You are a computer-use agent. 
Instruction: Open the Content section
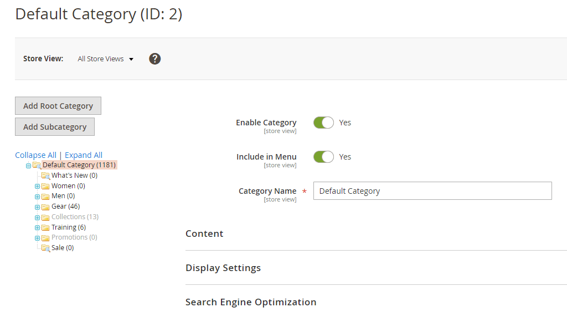coord(204,234)
